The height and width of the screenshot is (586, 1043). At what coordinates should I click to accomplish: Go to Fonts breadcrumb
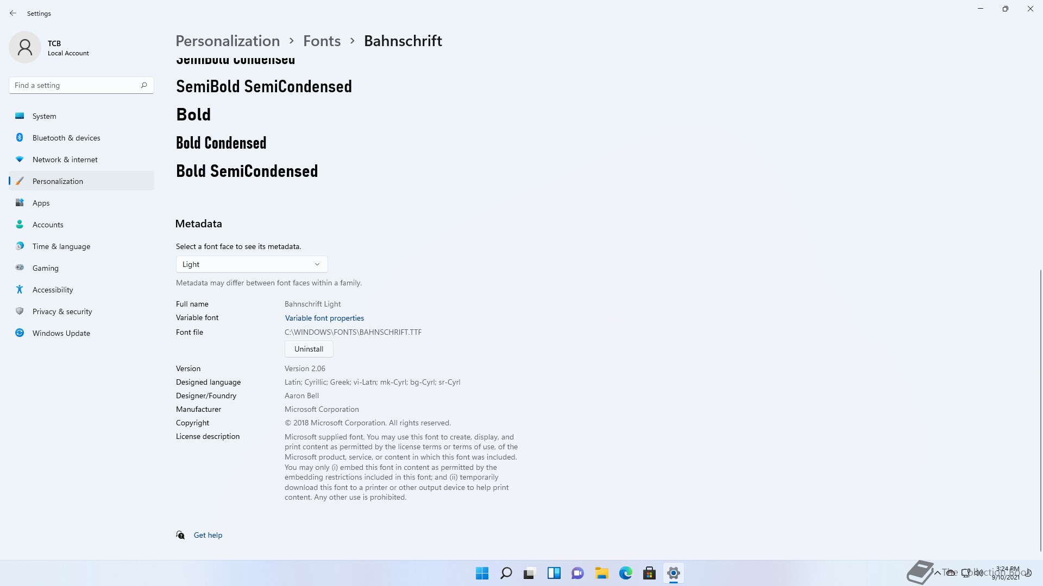point(322,41)
